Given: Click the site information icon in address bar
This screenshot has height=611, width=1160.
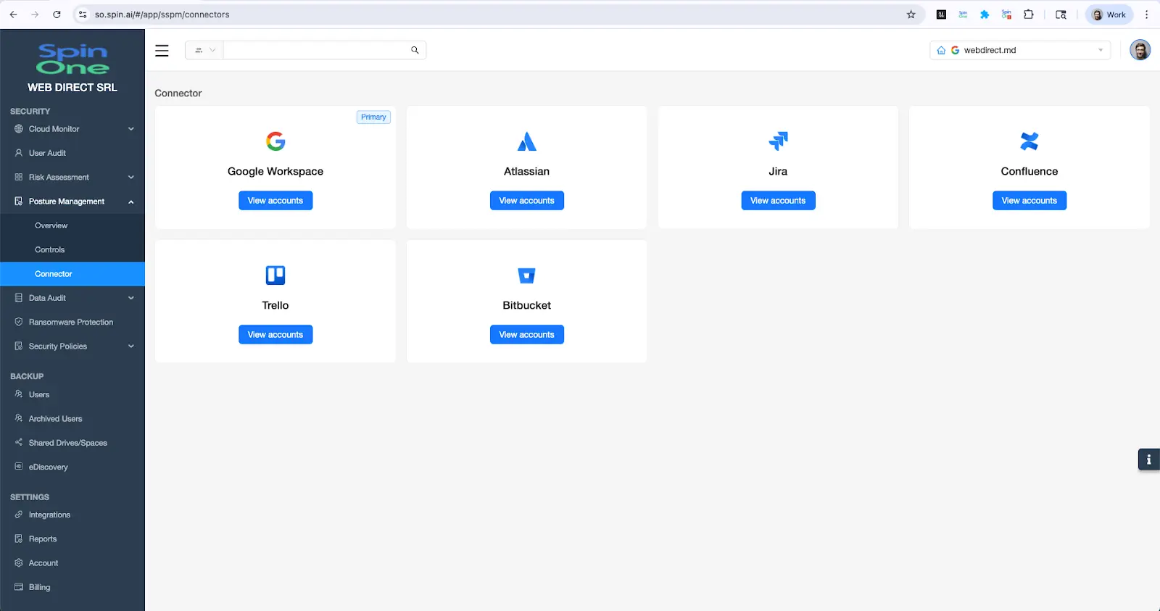Looking at the screenshot, I should [83, 14].
